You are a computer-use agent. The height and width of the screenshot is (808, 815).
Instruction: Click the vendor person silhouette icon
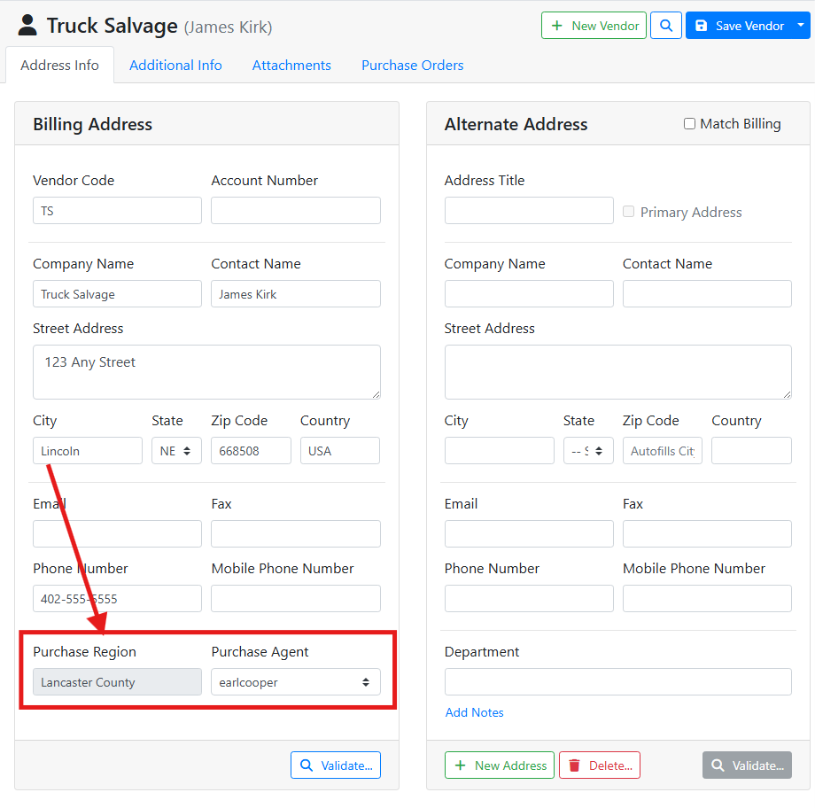[x=27, y=26]
